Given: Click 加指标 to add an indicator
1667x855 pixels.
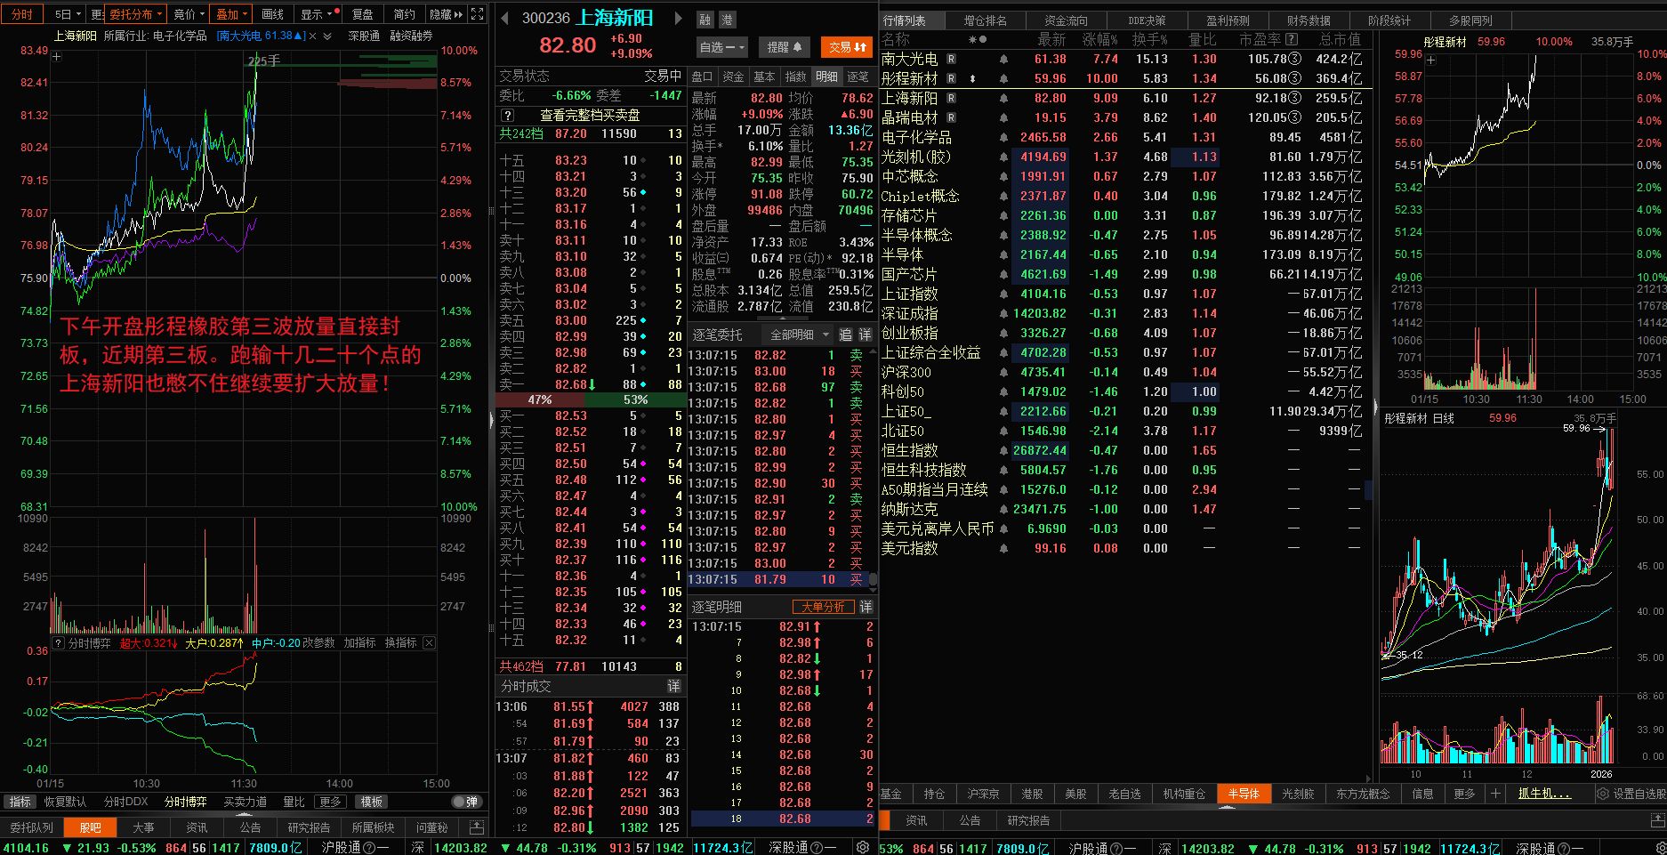Looking at the screenshot, I should (x=360, y=642).
